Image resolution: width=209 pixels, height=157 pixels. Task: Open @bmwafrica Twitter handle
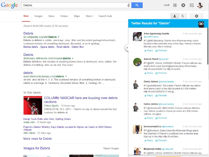click(168, 126)
